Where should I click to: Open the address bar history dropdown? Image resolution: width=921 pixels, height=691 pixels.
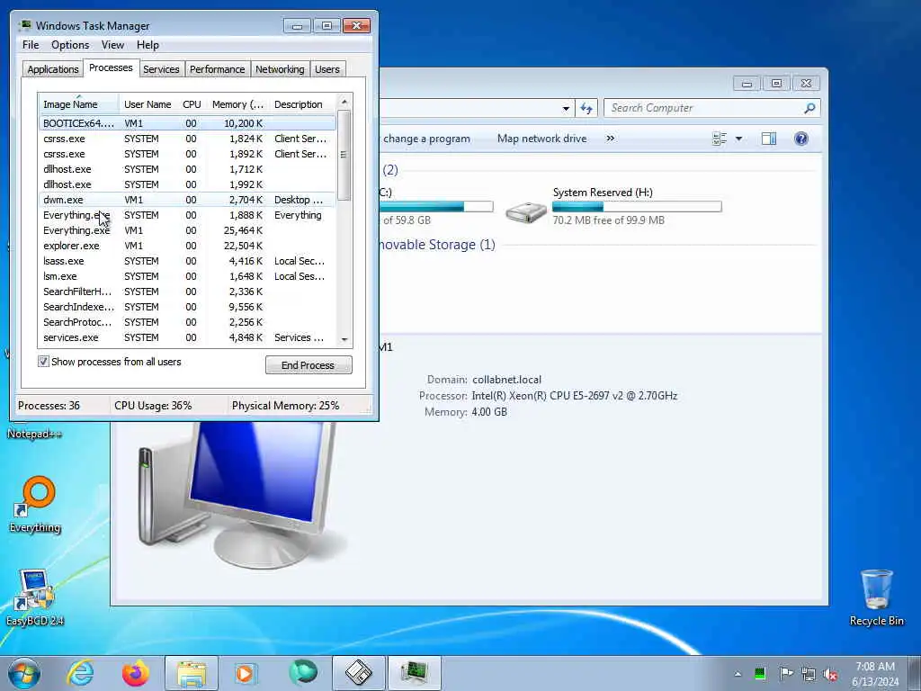click(566, 108)
